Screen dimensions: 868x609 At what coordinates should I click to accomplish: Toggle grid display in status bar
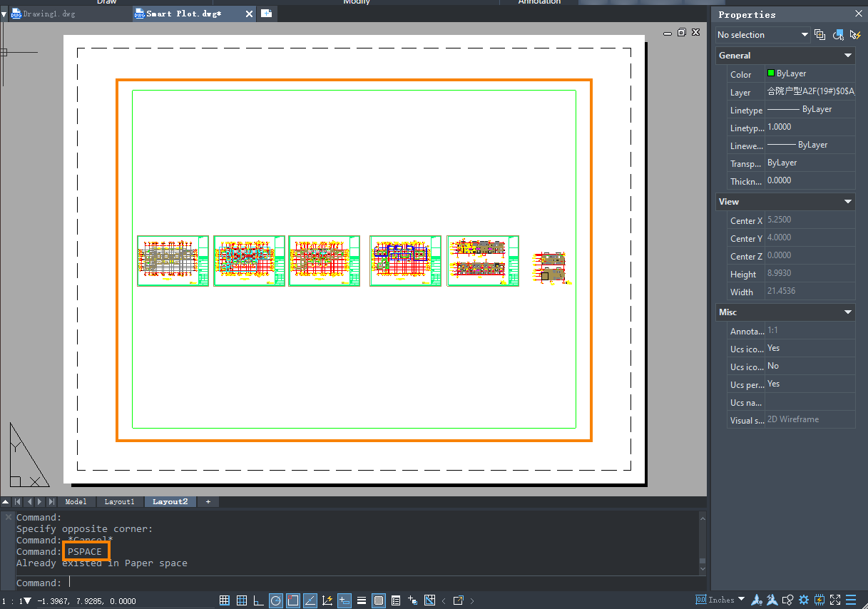click(x=242, y=600)
